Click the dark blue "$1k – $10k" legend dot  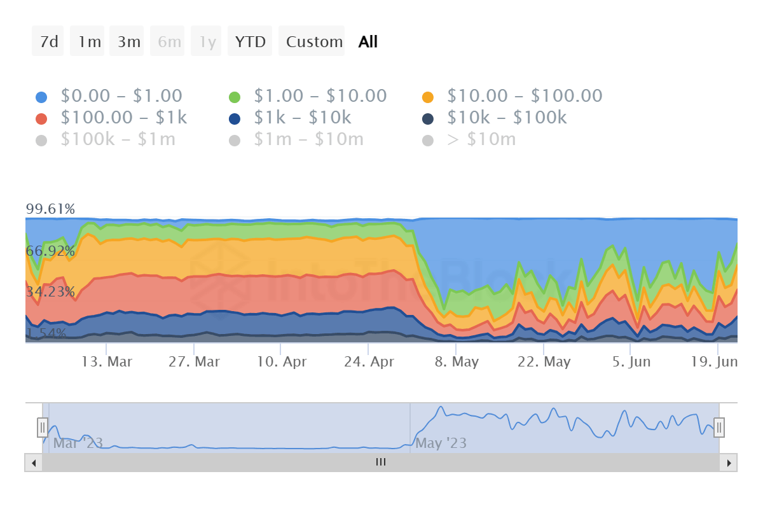click(235, 118)
